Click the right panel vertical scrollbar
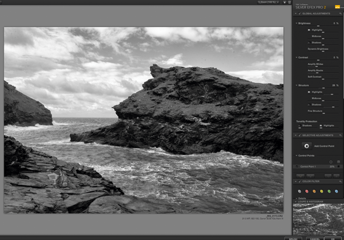This screenshot has height=240, width=344. [343, 55]
